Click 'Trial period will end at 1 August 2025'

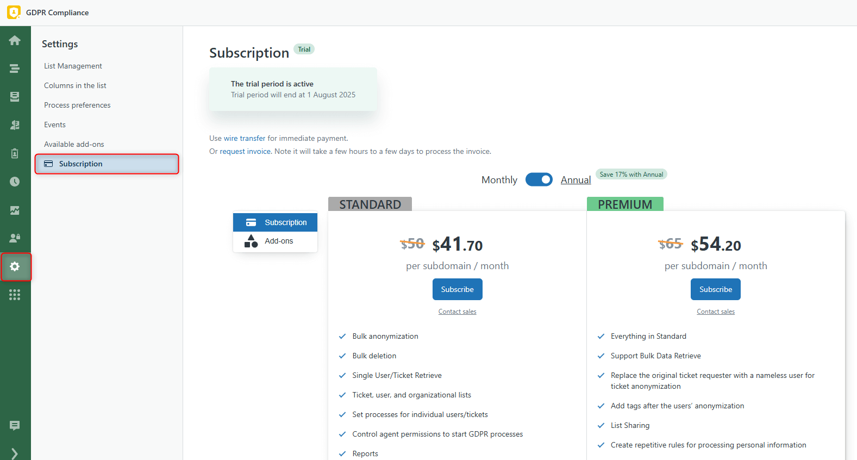[x=293, y=95]
